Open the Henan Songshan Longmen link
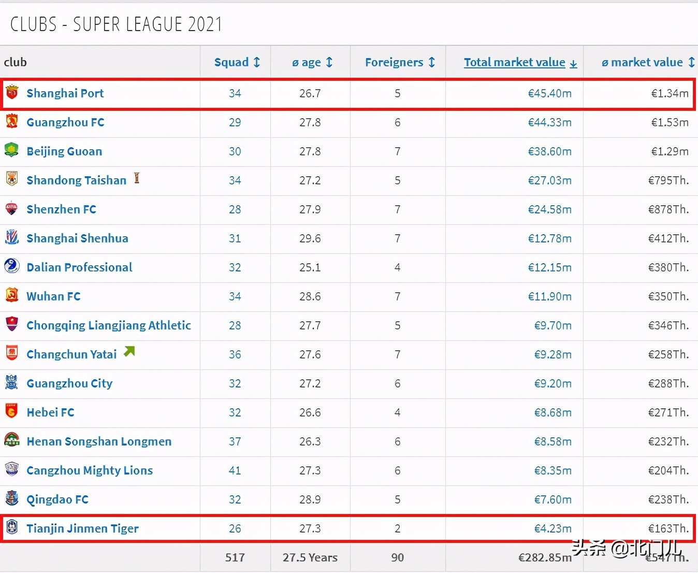698x573 pixels. click(99, 441)
